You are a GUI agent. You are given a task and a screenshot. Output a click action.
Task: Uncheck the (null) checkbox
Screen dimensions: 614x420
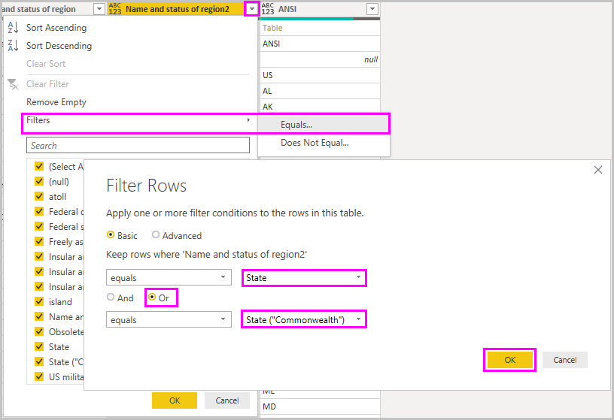(x=39, y=181)
